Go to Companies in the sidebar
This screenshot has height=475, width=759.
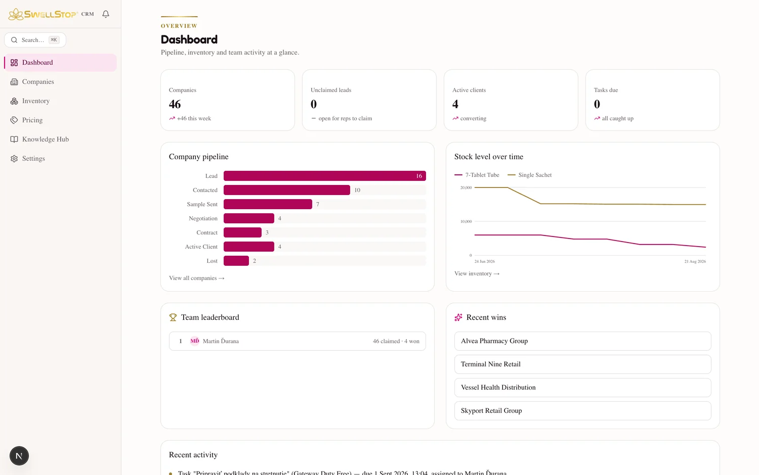tap(61, 82)
